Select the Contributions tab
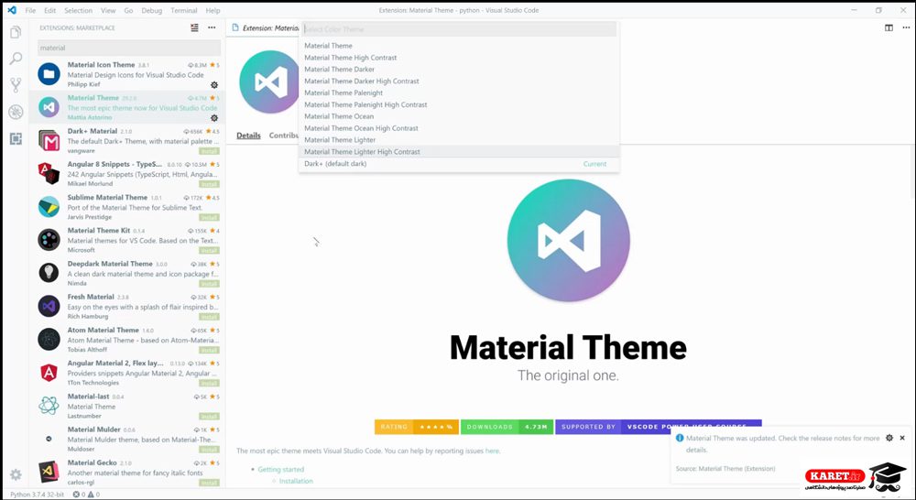Screen dimensions: 916x500 coord(285,136)
